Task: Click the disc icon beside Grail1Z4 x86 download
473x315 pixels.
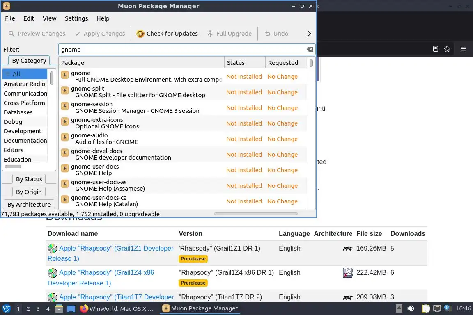Action: 52,273
